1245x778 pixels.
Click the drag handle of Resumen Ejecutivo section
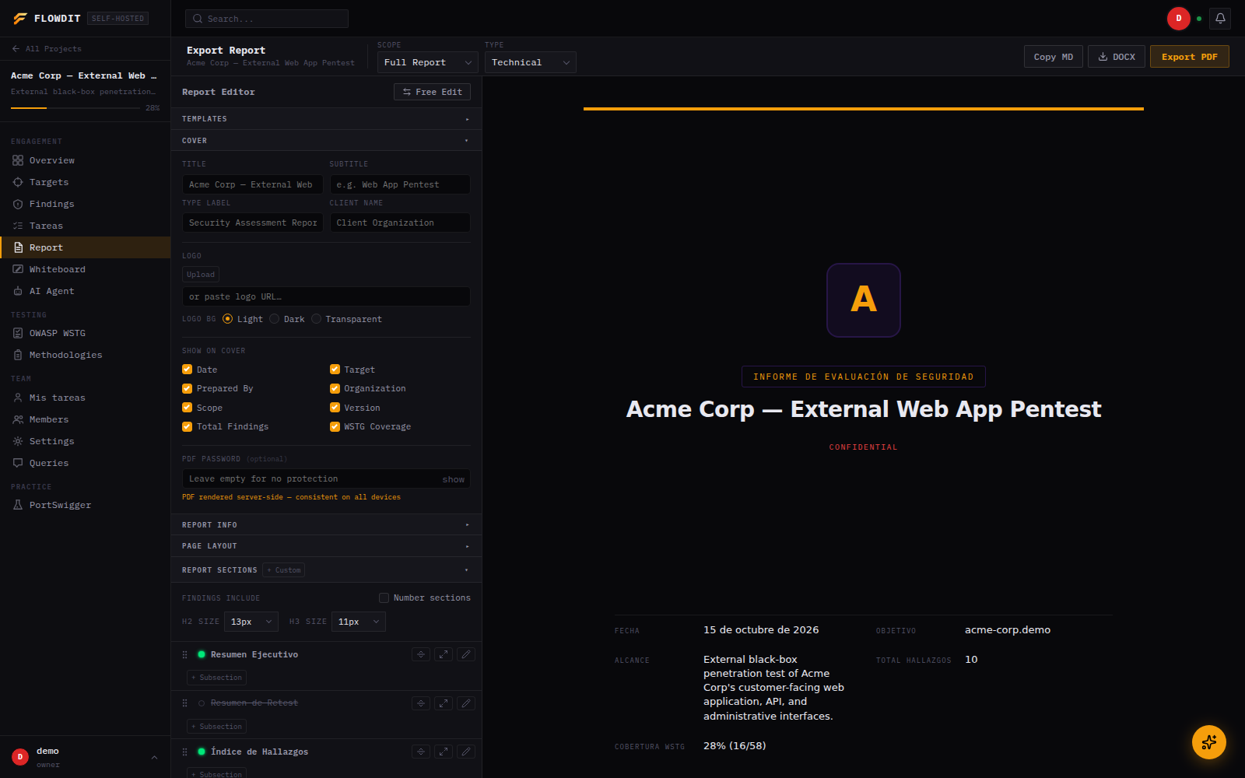pos(185,655)
